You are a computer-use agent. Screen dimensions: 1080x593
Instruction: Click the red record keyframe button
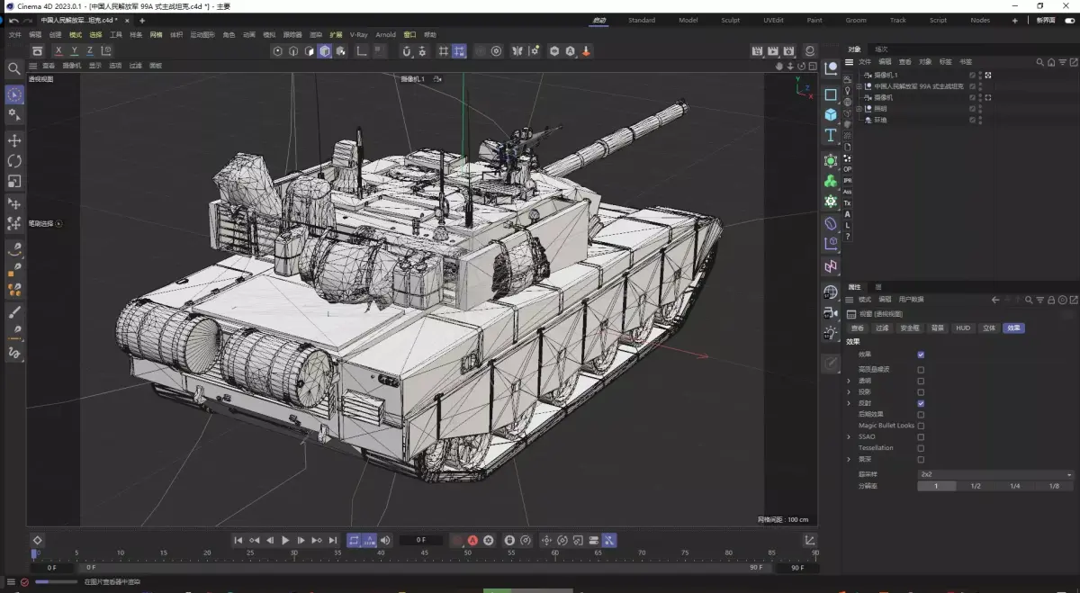click(x=472, y=540)
